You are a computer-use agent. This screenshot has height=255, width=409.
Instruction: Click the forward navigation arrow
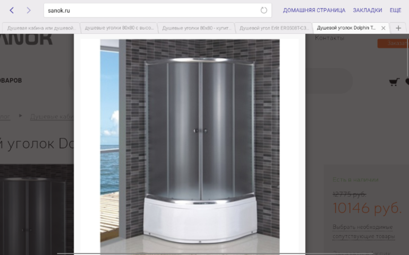point(29,10)
